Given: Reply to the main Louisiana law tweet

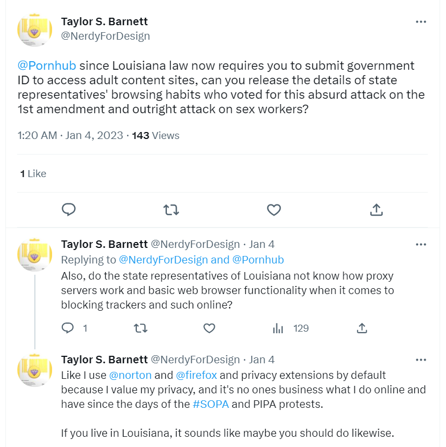Looking at the screenshot, I should 69,209.
